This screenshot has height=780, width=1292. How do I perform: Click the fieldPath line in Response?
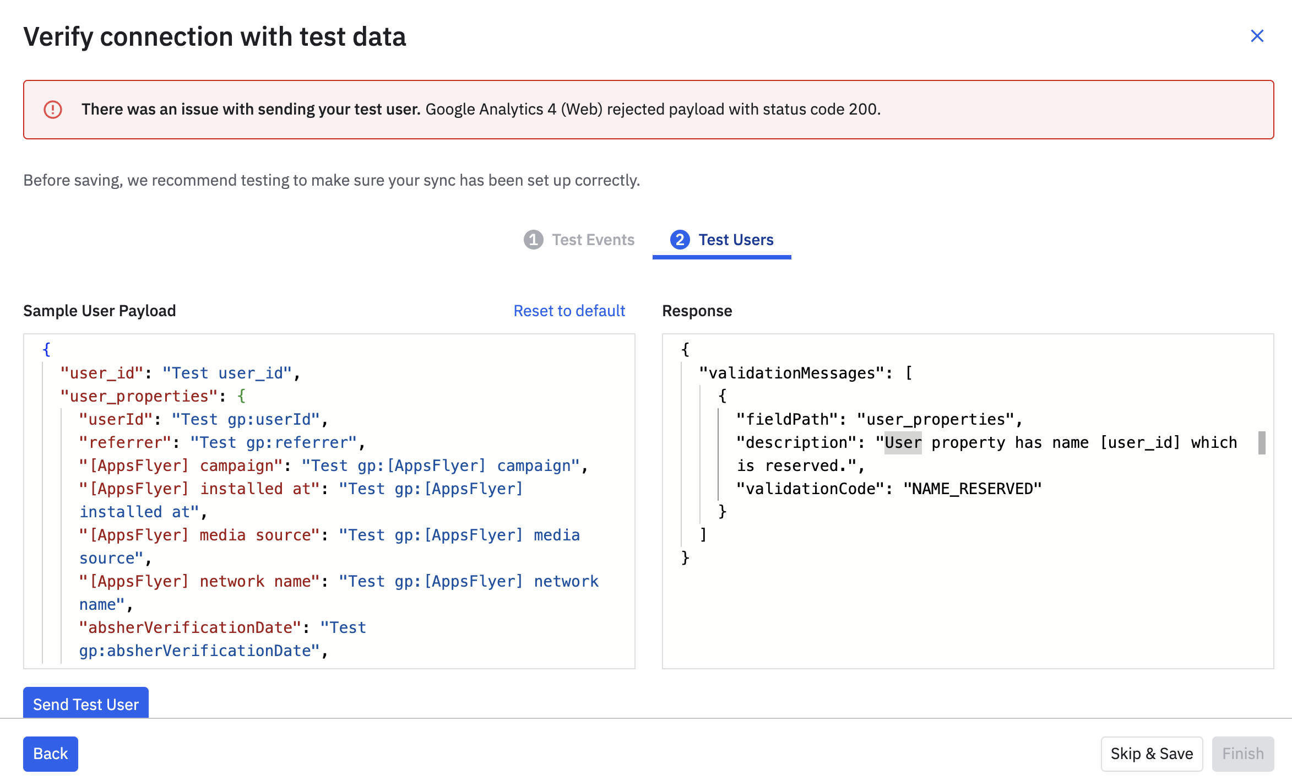[x=878, y=419]
